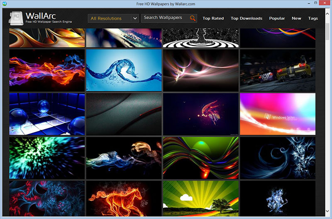The width and height of the screenshot is (332, 219).
Task: View the New wallpapers list
Action: 296,18
